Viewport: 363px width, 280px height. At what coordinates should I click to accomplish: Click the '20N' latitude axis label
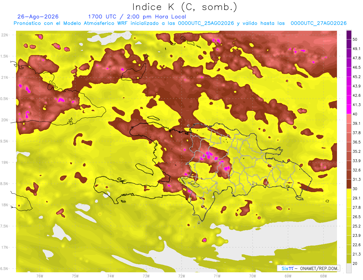pos(5,120)
